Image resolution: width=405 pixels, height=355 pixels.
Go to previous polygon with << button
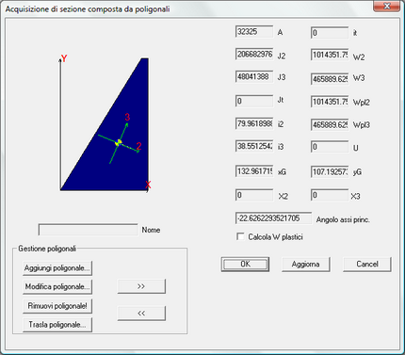(x=141, y=314)
